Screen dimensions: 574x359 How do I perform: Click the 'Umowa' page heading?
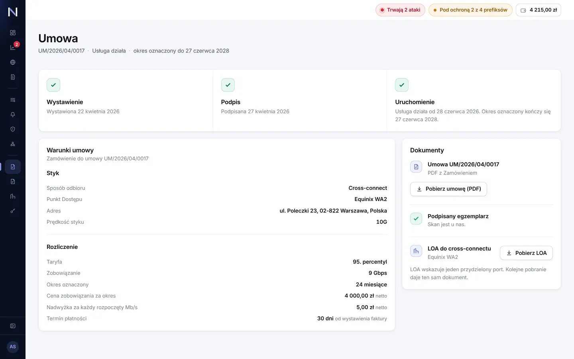click(x=58, y=38)
